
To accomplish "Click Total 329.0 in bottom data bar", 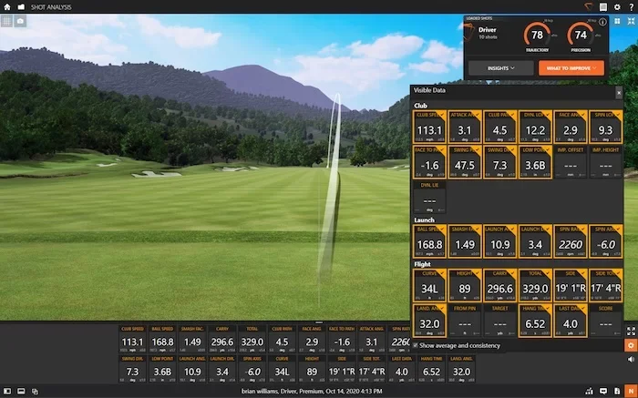I will coord(252,339).
